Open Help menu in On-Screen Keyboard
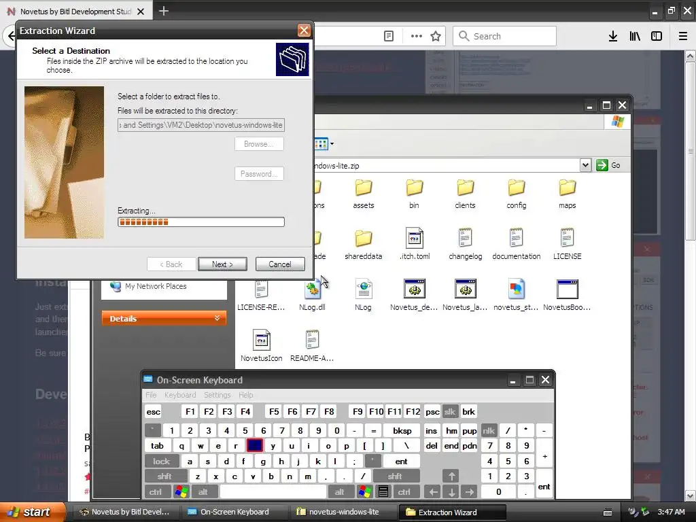The width and height of the screenshot is (696, 522). [245, 395]
